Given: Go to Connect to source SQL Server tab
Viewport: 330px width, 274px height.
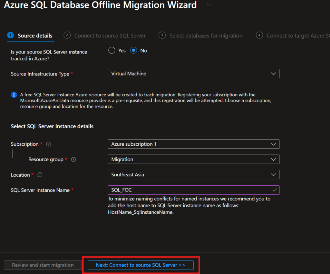Looking at the screenshot, I should 110,36.
